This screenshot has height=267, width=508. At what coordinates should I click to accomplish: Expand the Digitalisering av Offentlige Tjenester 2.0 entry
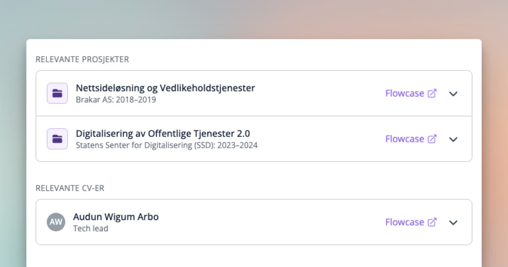[453, 139]
